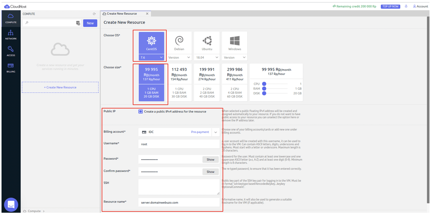Click the filter icon beside search field
Image resolution: width=432 pixels, height=216 pixels.
[x=78, y=23]
